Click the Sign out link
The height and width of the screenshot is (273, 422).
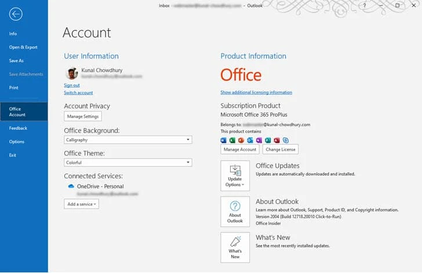point(72,85)
